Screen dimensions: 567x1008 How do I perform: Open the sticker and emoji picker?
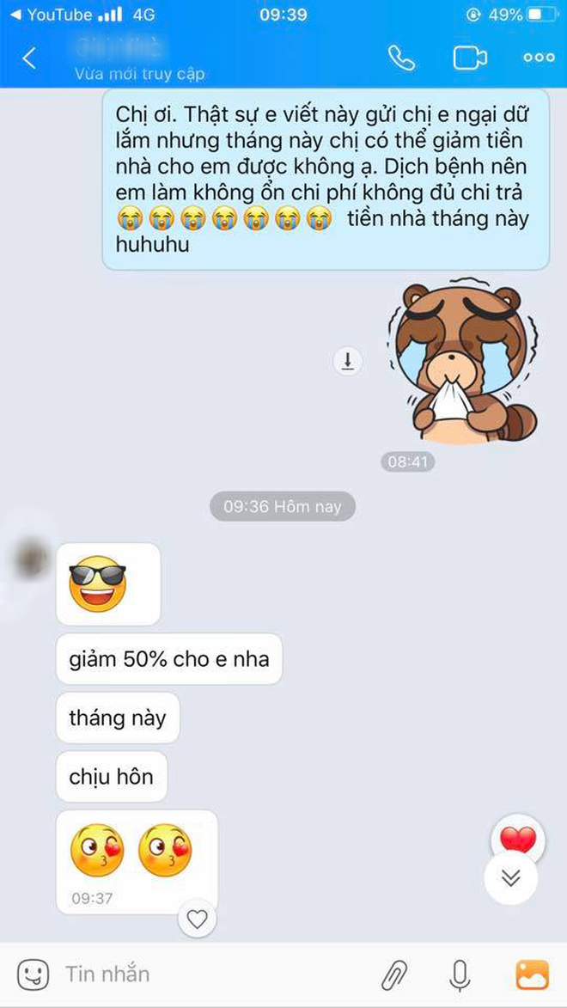(33, 974)
